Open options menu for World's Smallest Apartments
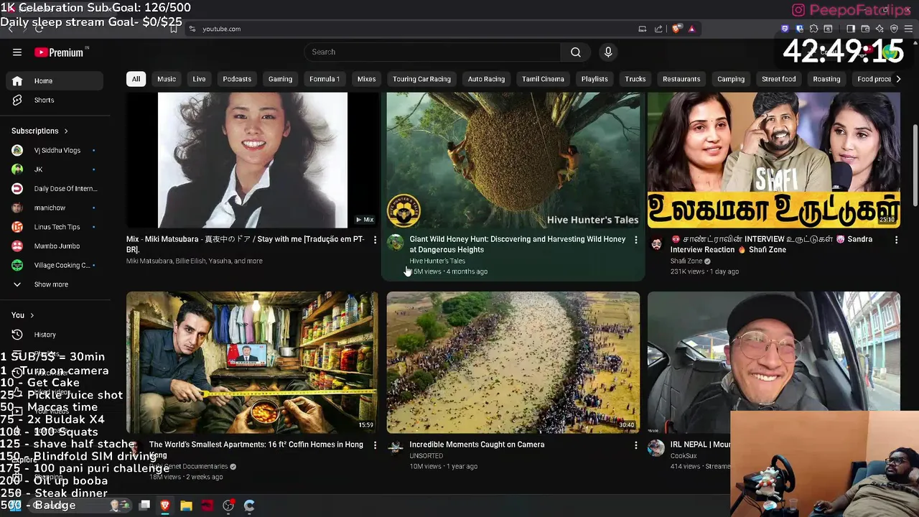This screenshot has height=517, width=919. click(375, 445)
